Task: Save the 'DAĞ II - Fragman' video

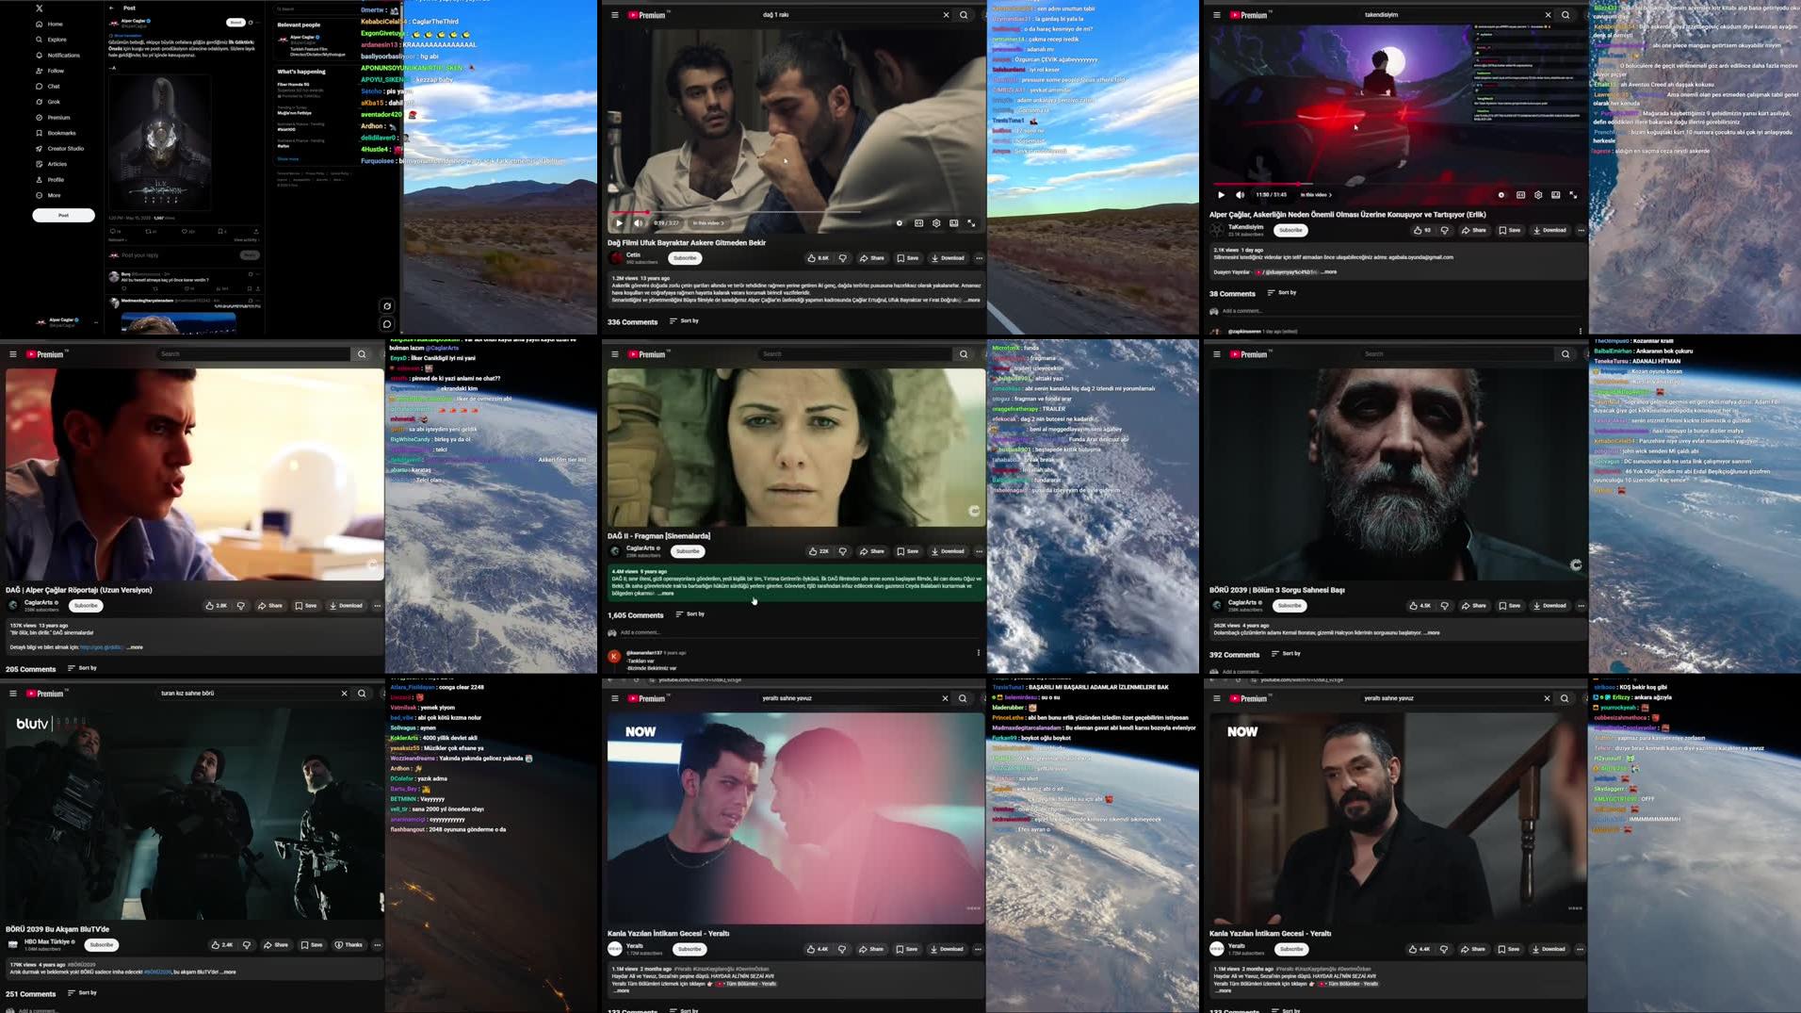Action: [x=907, y=551]
